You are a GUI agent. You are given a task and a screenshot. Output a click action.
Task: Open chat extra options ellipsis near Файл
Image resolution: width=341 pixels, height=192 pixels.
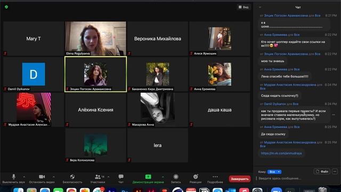coord(335,172)
